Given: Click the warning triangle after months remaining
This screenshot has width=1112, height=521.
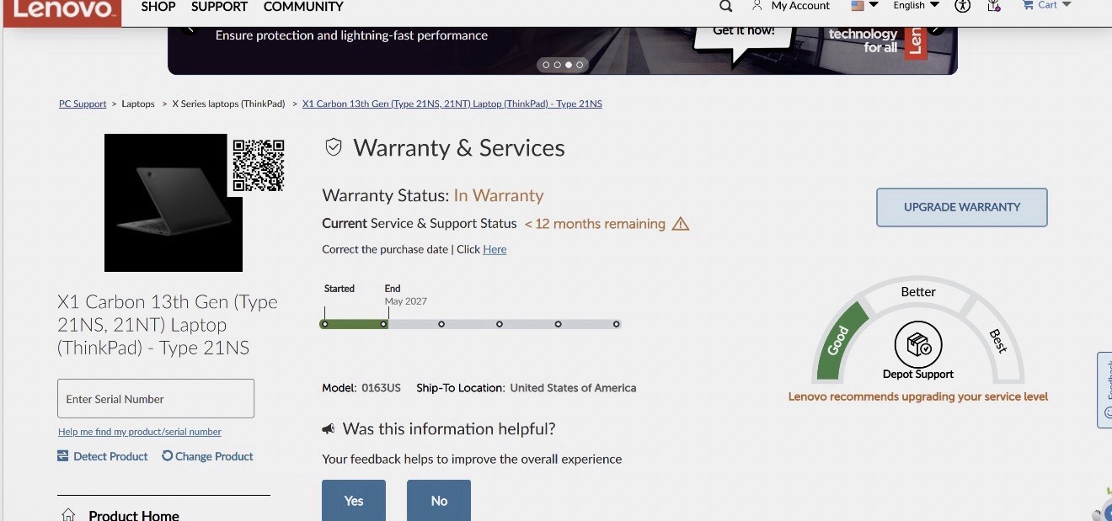Looking at the screenshot, I should (681, 224).
